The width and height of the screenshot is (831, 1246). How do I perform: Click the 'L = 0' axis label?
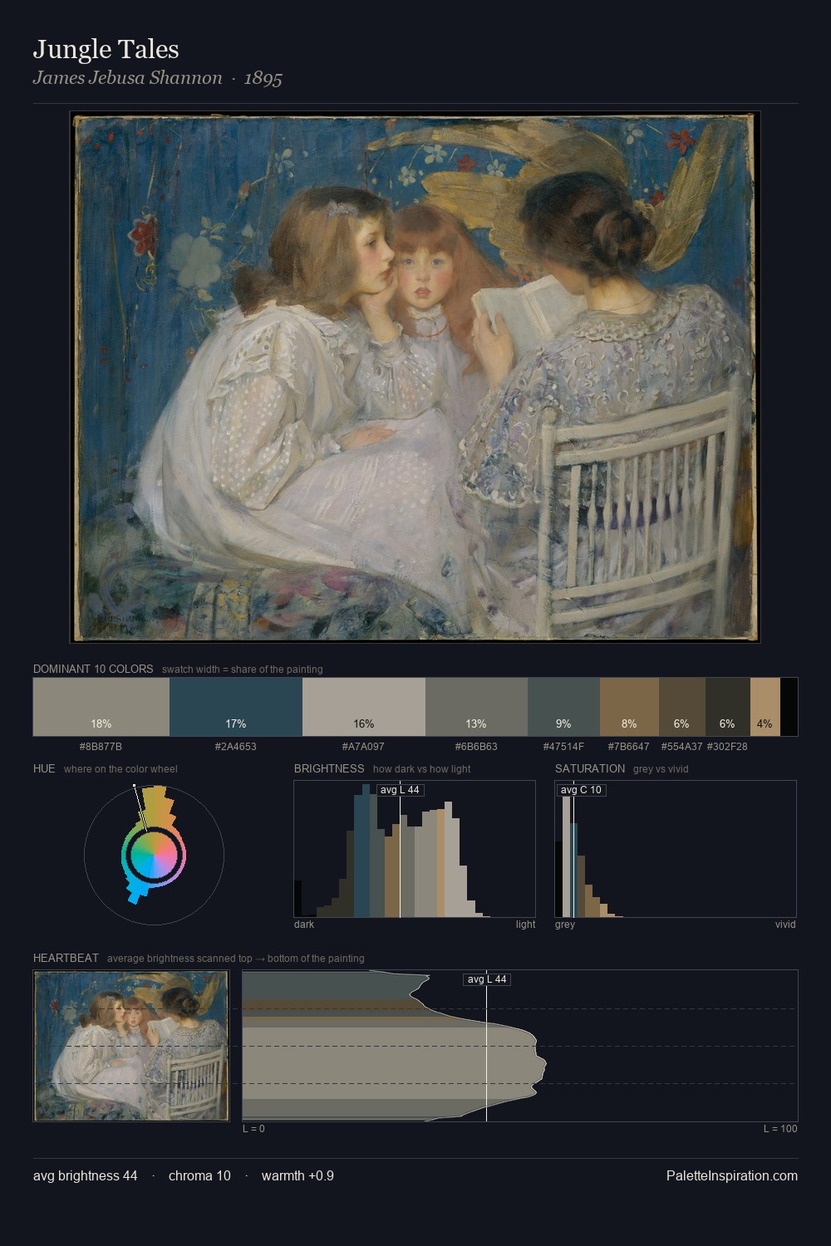tap(253, 1129)
